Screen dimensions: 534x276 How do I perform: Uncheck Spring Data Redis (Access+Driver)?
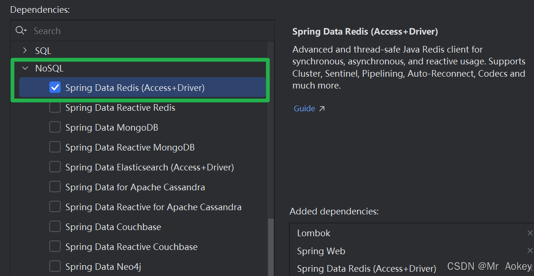pos(55,88)
